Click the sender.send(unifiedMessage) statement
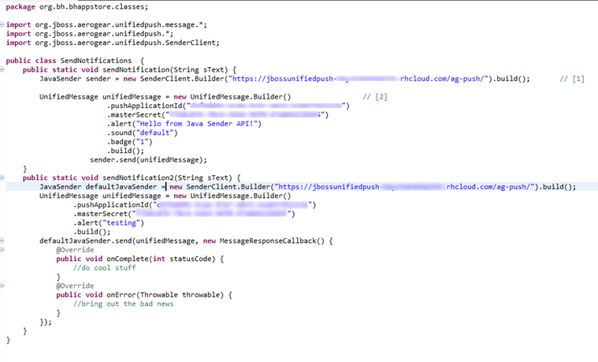The height and width of the screenshot is (362, 598). (x=148, y=159)
